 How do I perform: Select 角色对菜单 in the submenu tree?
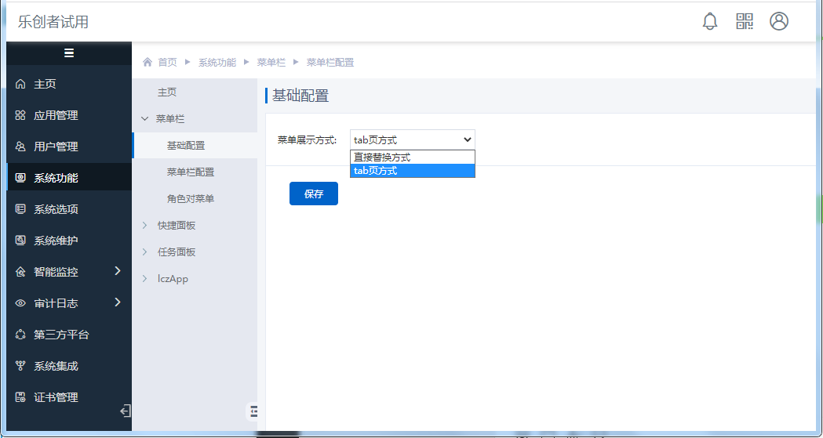point(191,199)
